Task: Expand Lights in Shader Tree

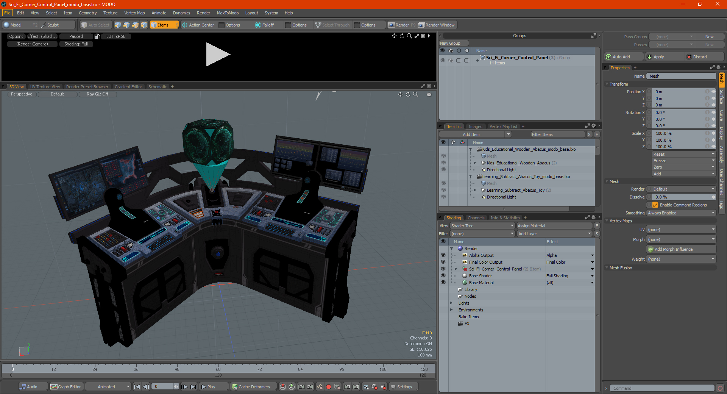Action: [452, 303]
